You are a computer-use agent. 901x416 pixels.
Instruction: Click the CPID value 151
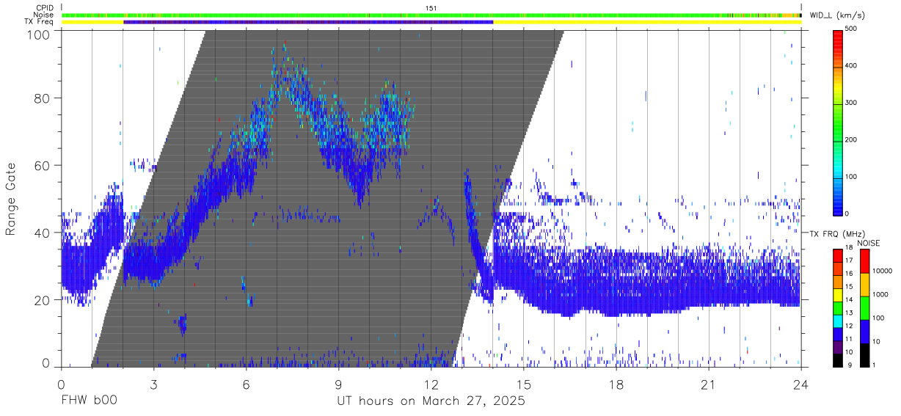coord(431,8)
